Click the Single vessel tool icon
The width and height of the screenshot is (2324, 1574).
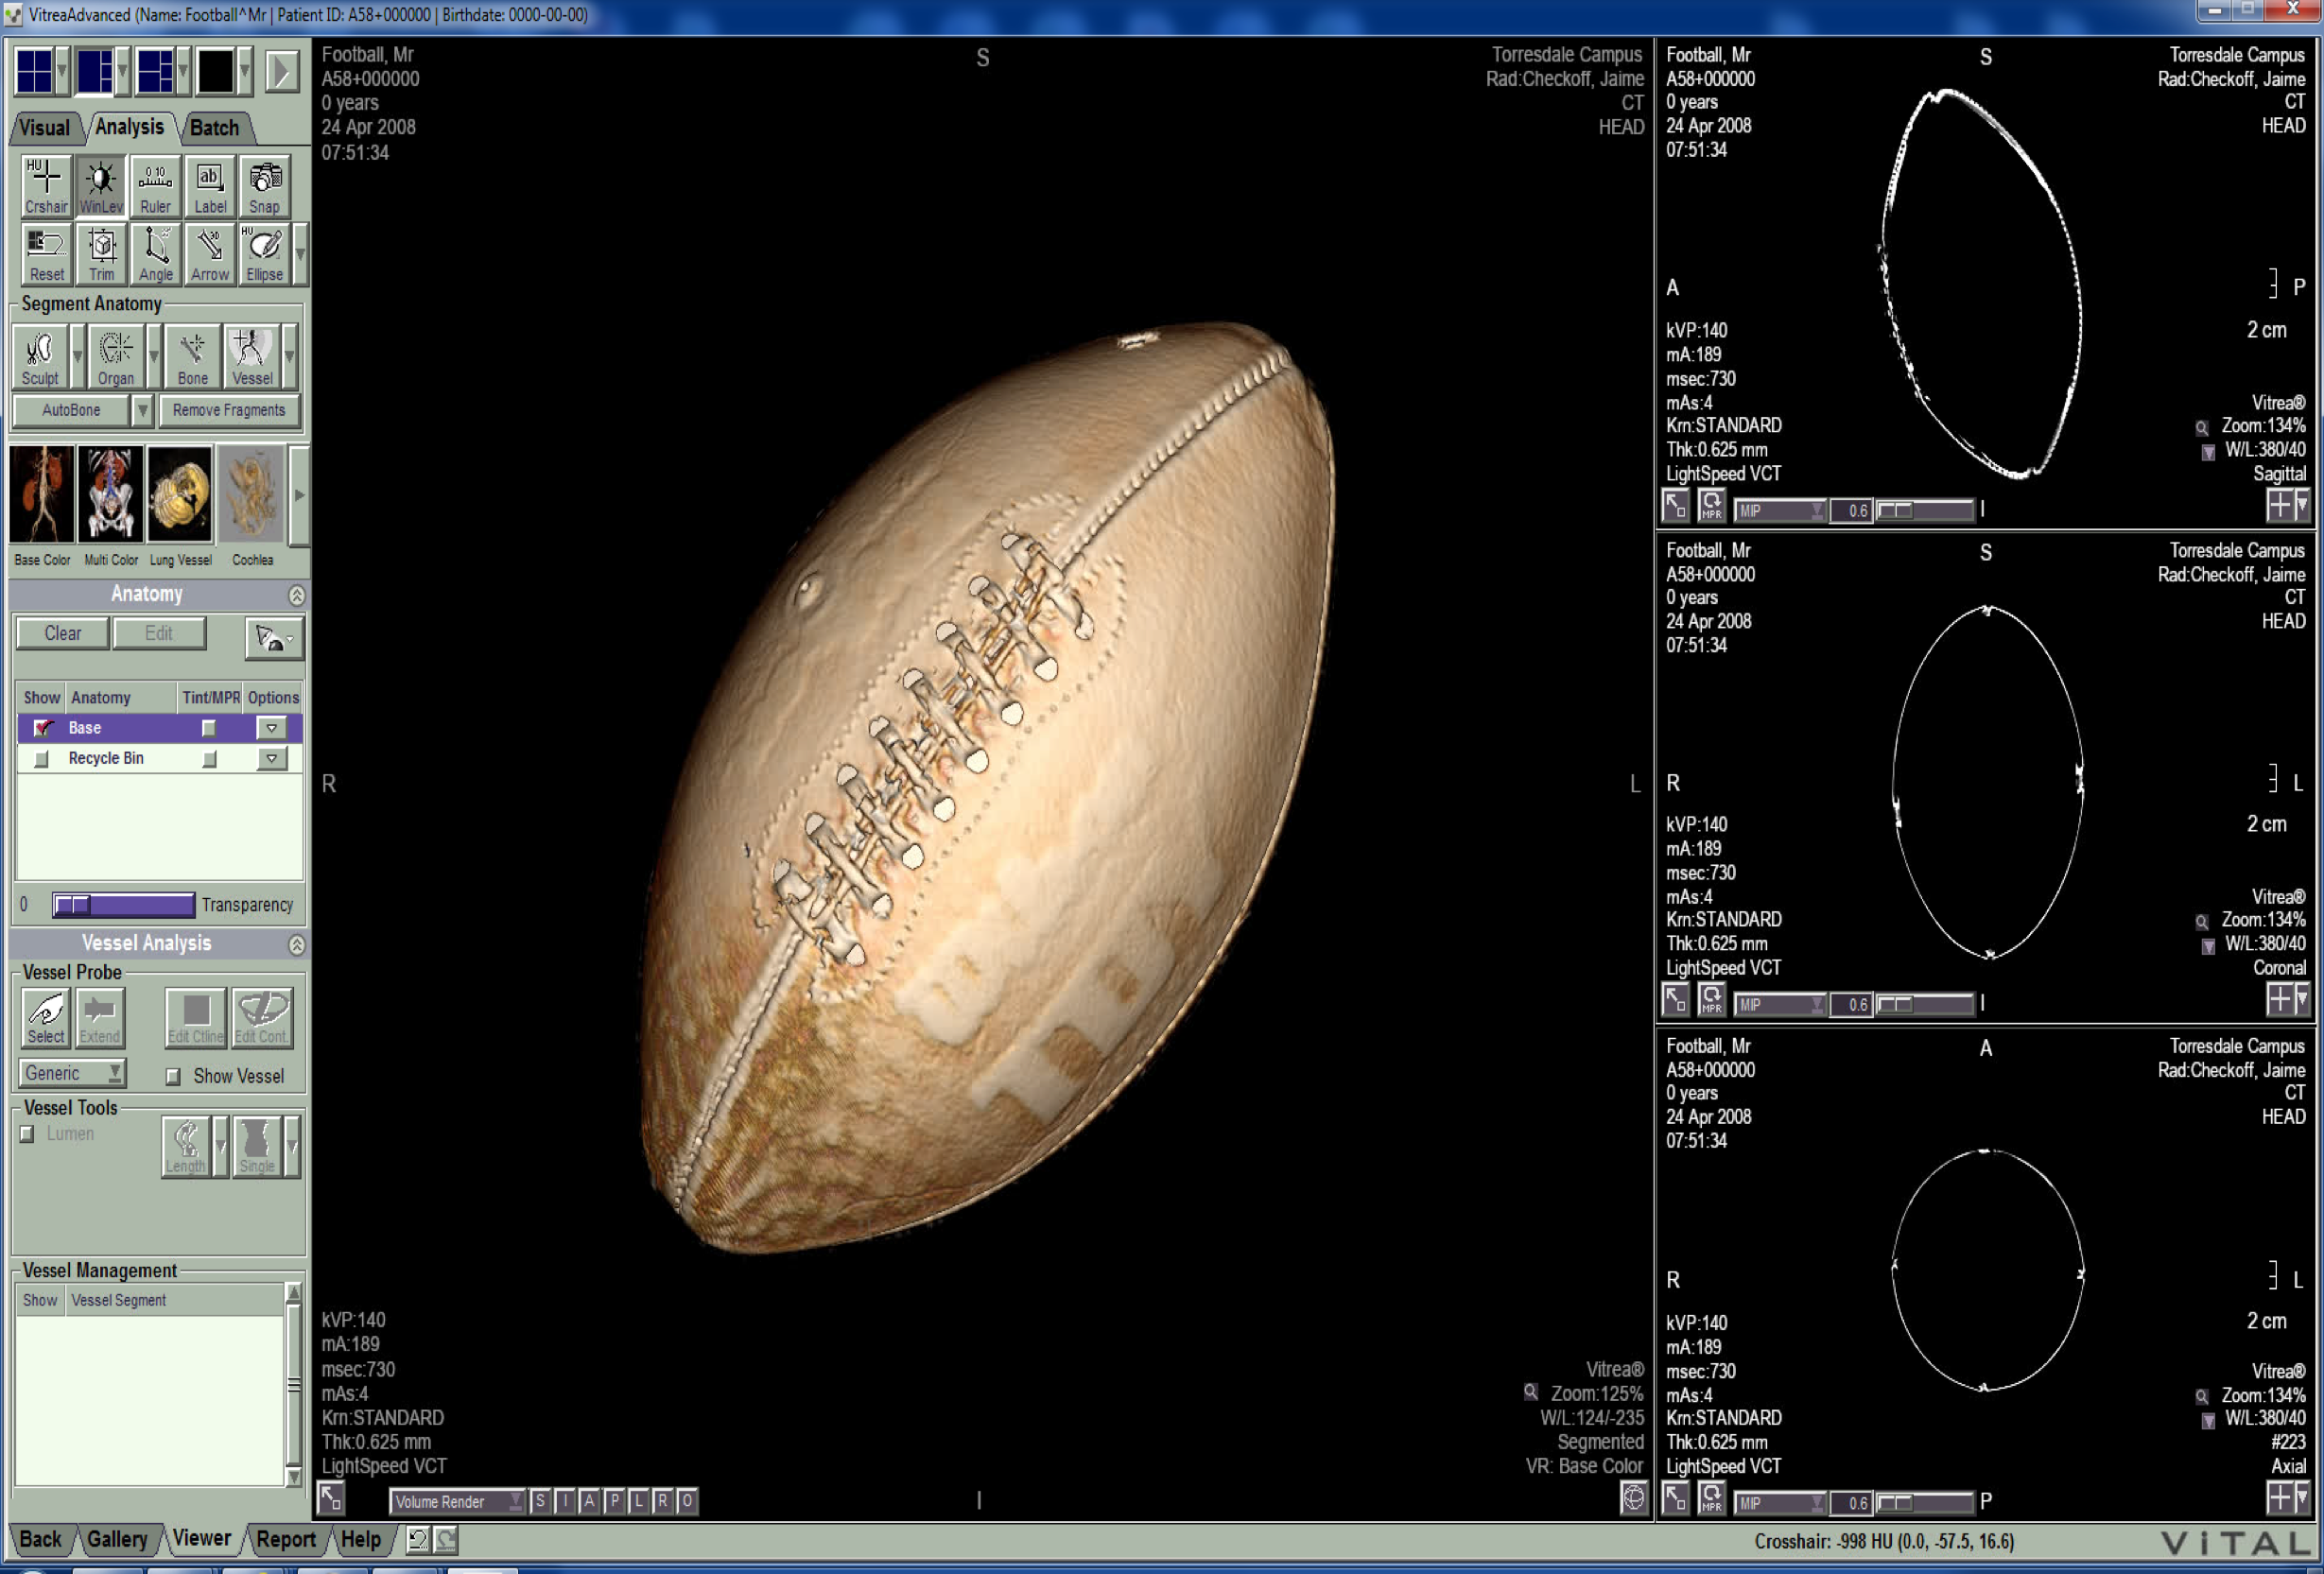[256, 1146]
